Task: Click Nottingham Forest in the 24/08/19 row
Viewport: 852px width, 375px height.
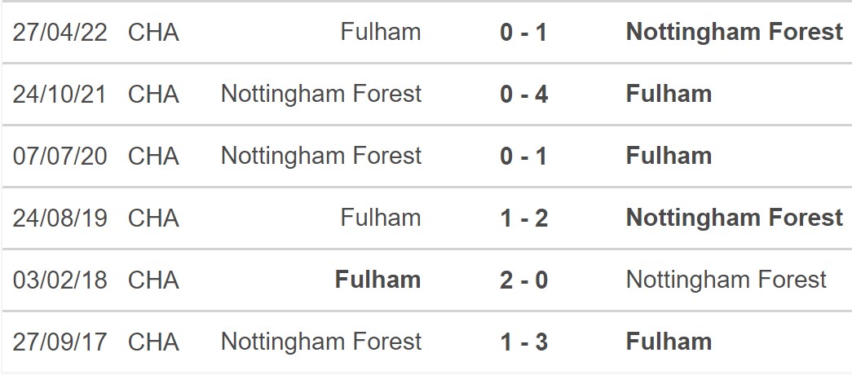Action: pos(734,218)
